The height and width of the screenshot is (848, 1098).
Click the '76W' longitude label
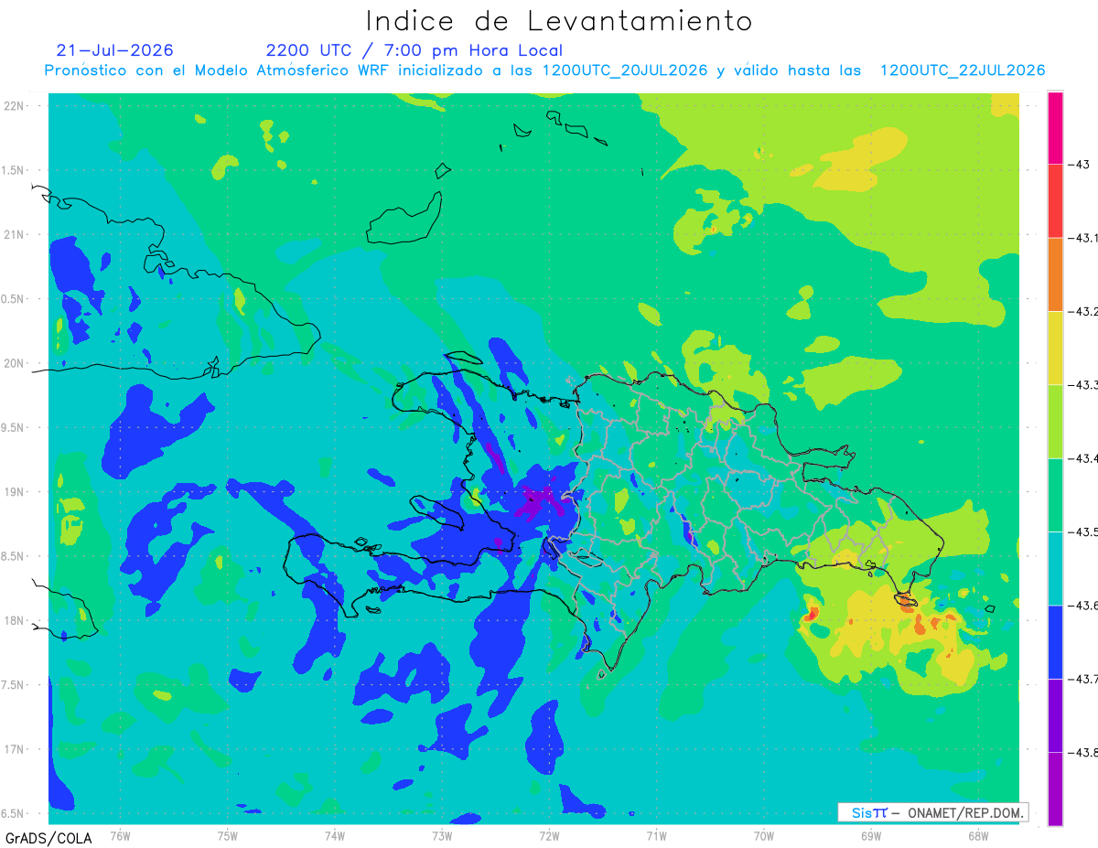pyautogui.click(x=121, y=835)
